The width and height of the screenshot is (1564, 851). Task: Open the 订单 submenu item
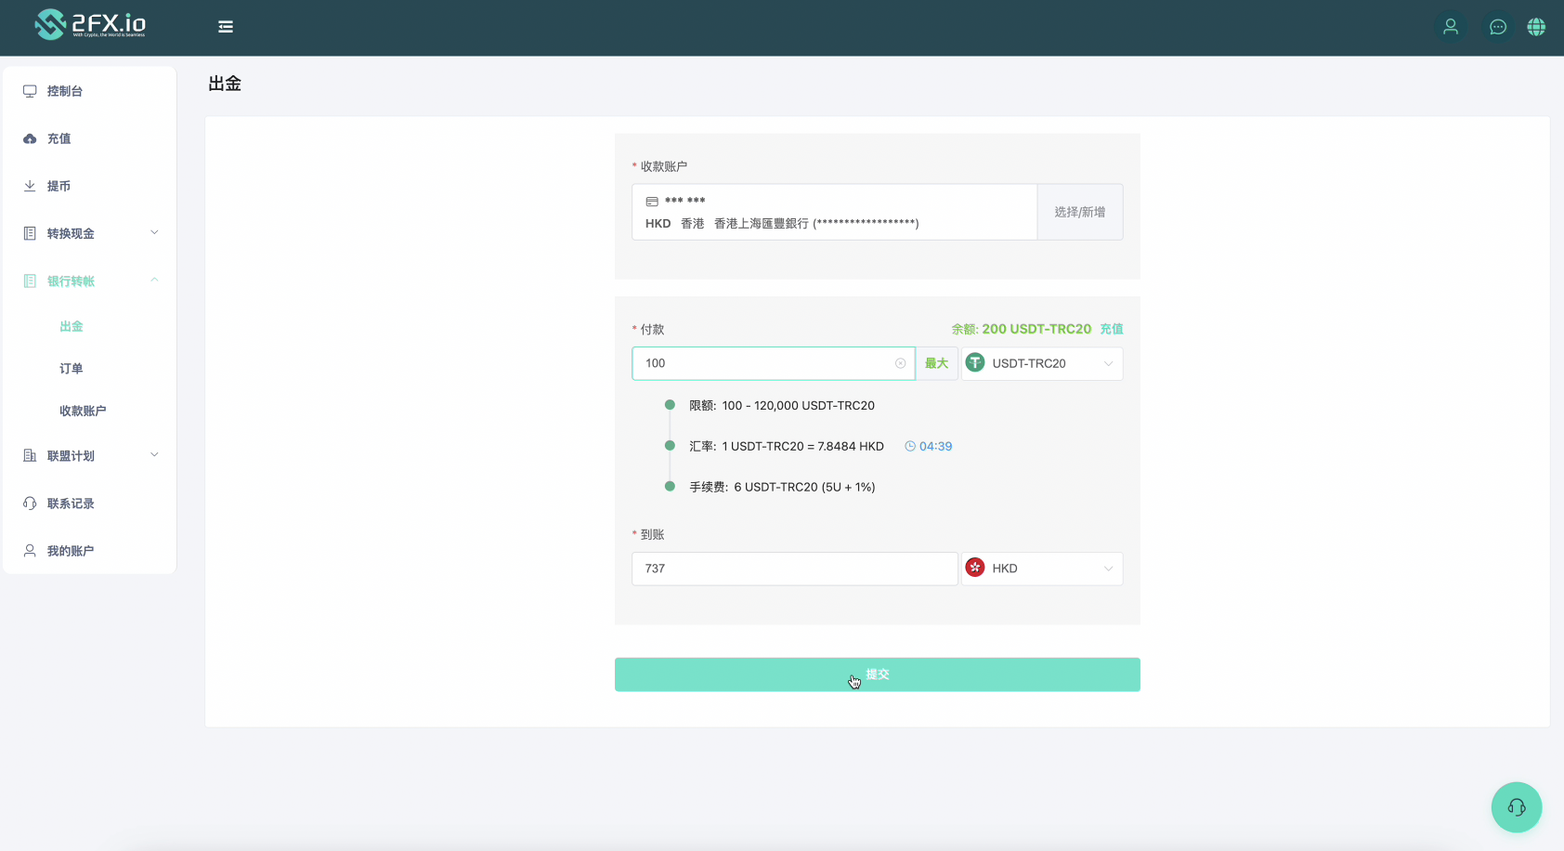pos(72,369)
